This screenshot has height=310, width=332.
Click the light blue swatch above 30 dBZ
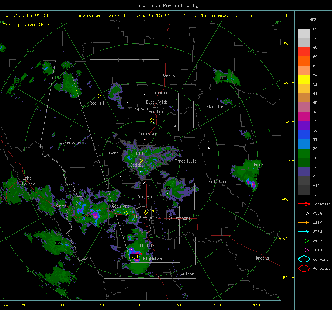click(x=304, y=144)
